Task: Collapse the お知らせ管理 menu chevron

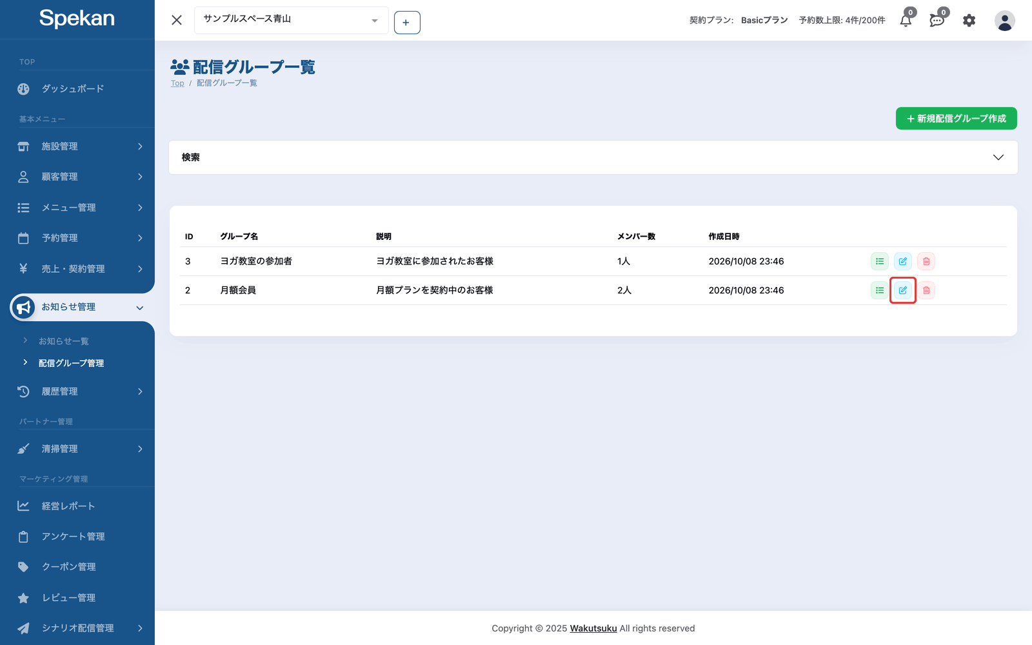Action: click(x=140, y=308)
